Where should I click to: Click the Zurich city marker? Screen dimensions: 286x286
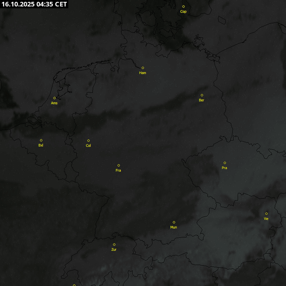[114, 244]
